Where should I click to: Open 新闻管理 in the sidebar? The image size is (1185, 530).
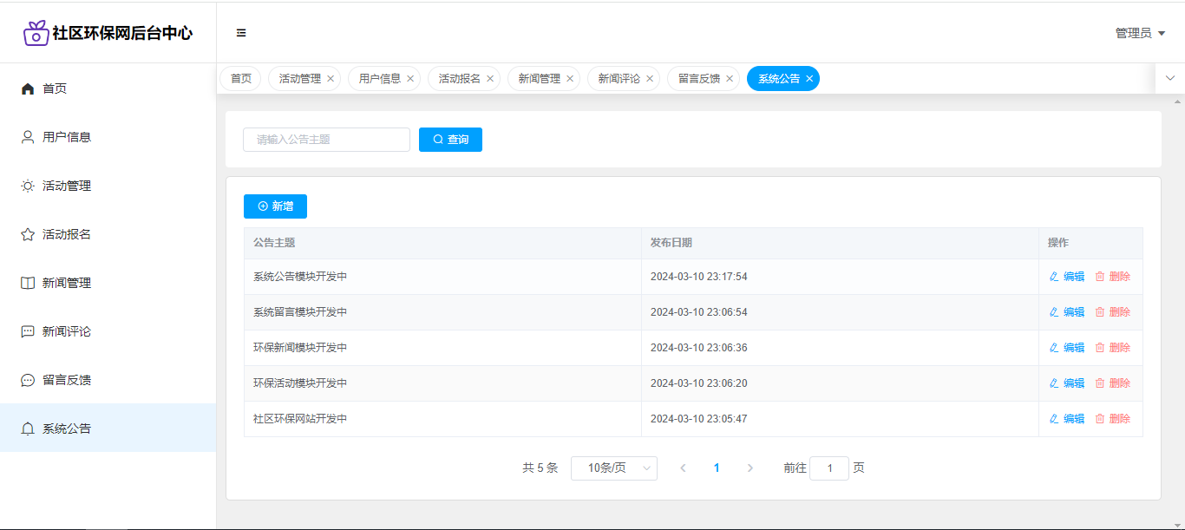tap(67, 283)
